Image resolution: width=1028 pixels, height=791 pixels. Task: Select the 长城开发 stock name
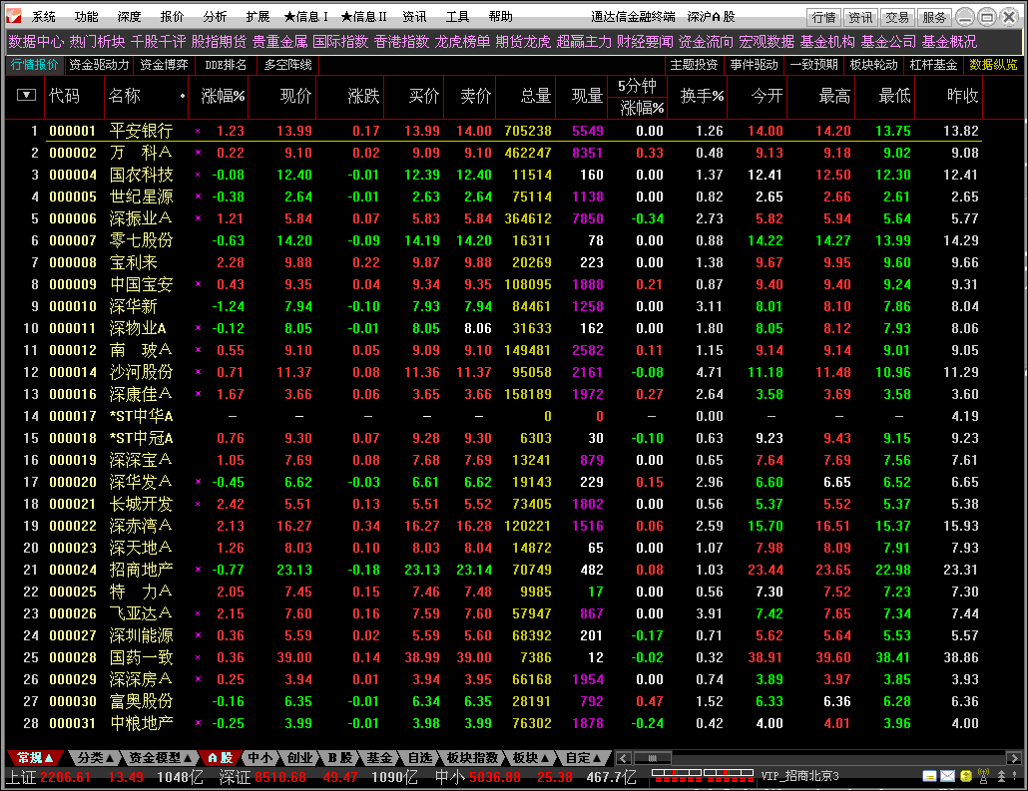click(x=141, y=504)
